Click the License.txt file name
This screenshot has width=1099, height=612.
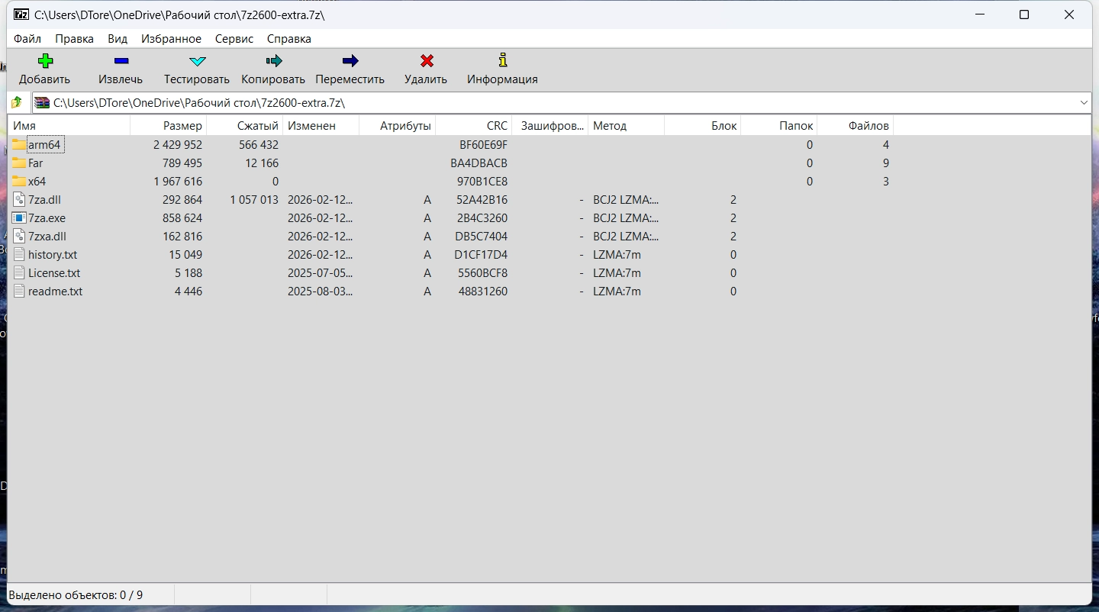[54, 273]
